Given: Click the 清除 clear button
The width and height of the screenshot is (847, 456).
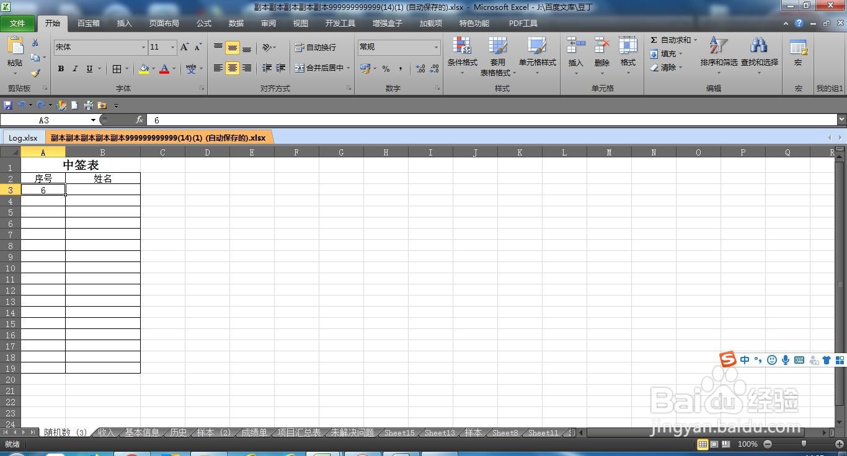Looking at the screenshot, I should coord(666,68).
